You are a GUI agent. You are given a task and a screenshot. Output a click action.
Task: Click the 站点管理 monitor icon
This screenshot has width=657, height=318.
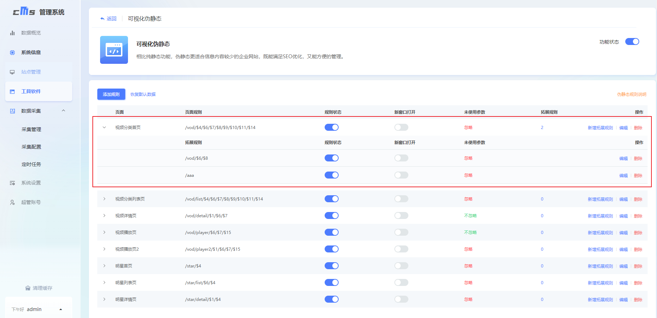13,72
